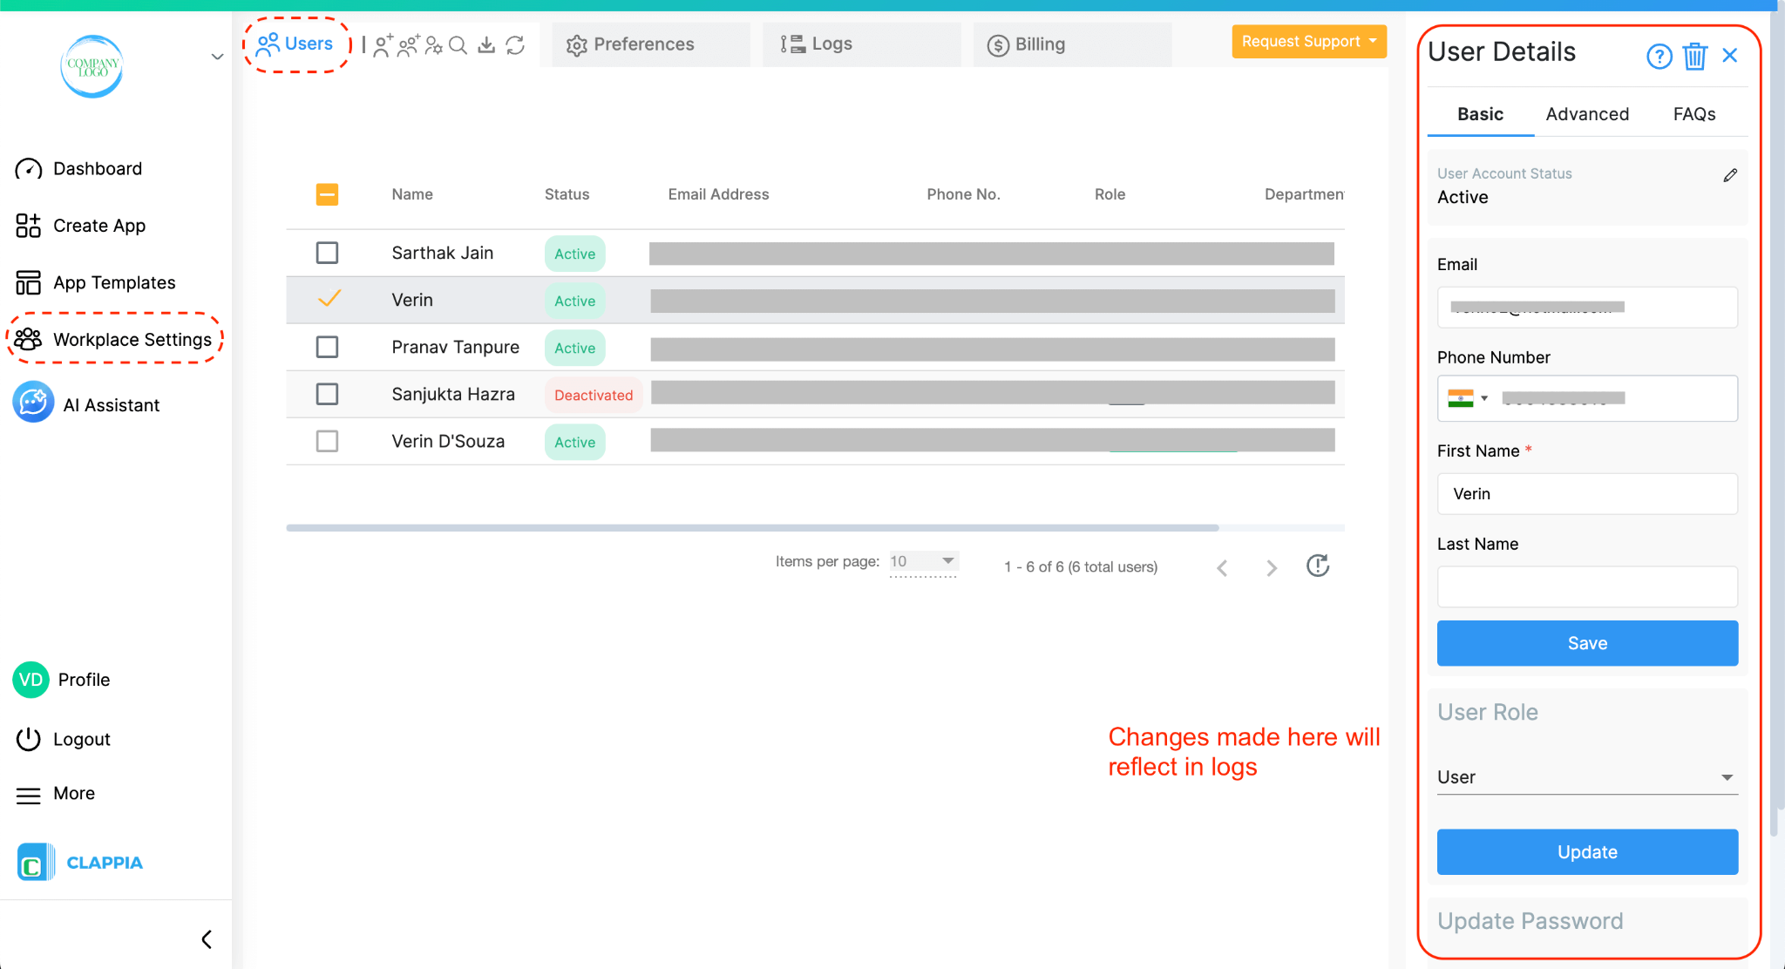Toggle the select-all header checkbox
The image size is (1785, 969).
point(327,194)
